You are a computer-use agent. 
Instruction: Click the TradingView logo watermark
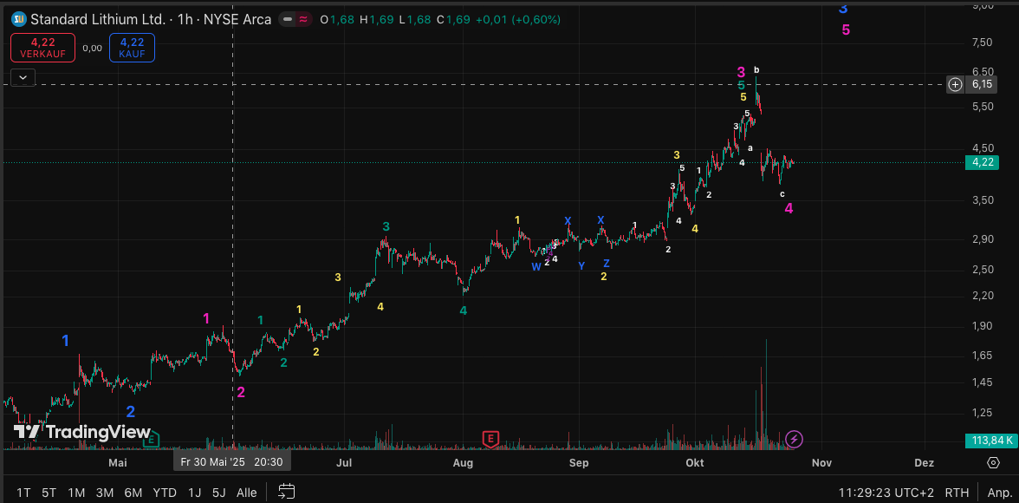82,432
